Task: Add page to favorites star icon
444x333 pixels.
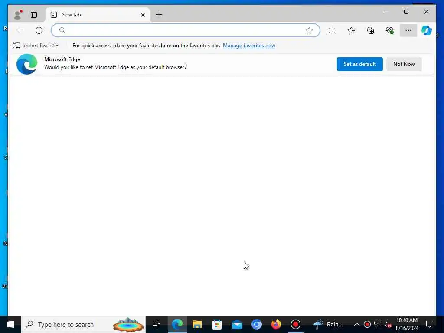Action: (x=309, y=30)
